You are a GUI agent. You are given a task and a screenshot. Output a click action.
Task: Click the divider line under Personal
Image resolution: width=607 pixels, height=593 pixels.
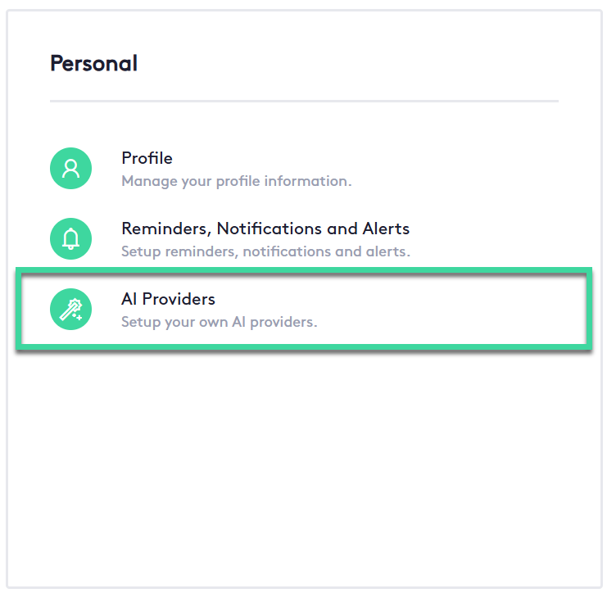tap(303, 101)
